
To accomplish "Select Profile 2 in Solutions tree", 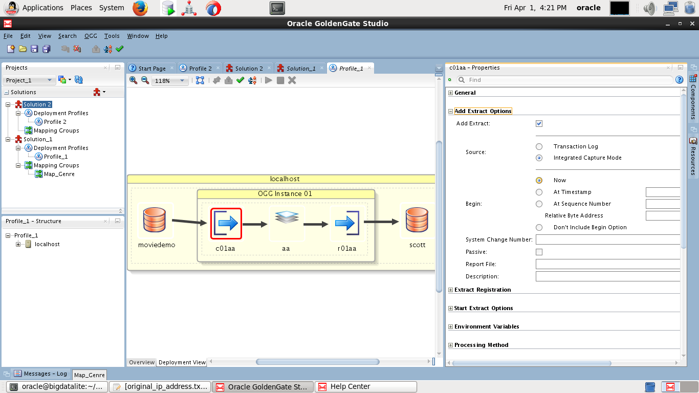I will 55,122.
